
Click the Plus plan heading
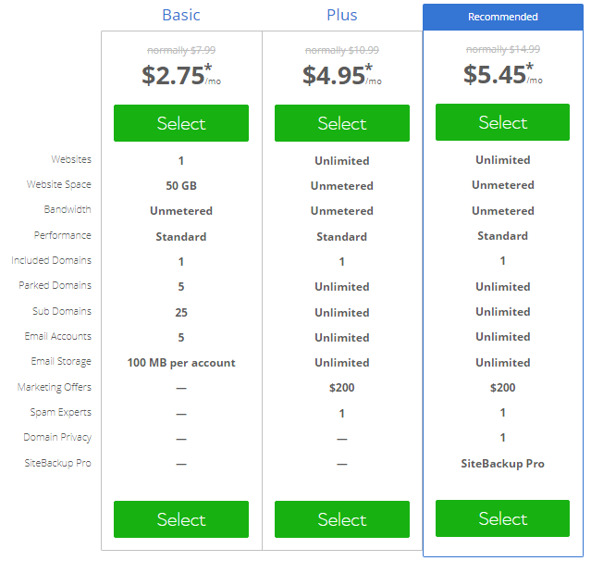342,15
